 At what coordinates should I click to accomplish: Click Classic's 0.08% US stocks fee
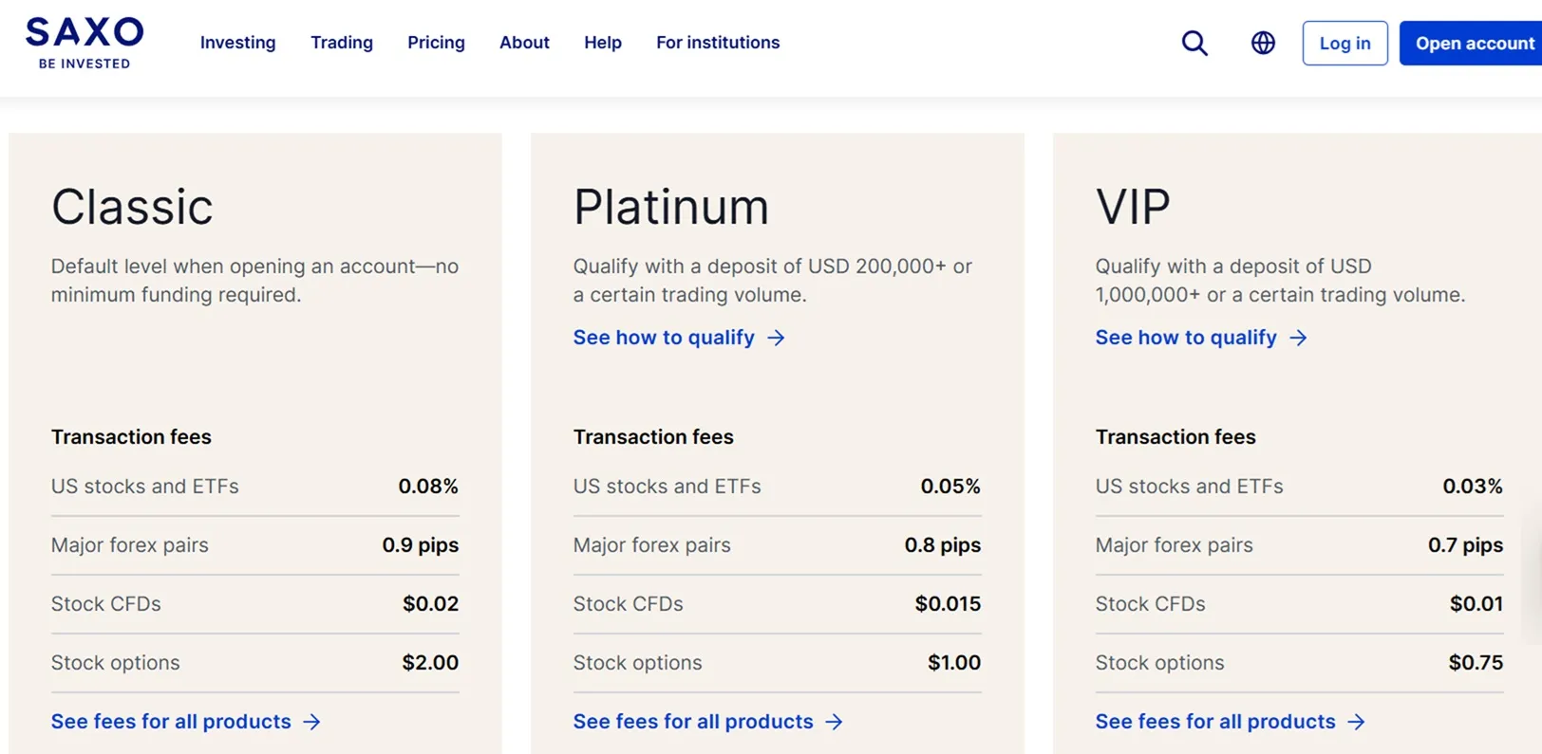click(428, 487)
